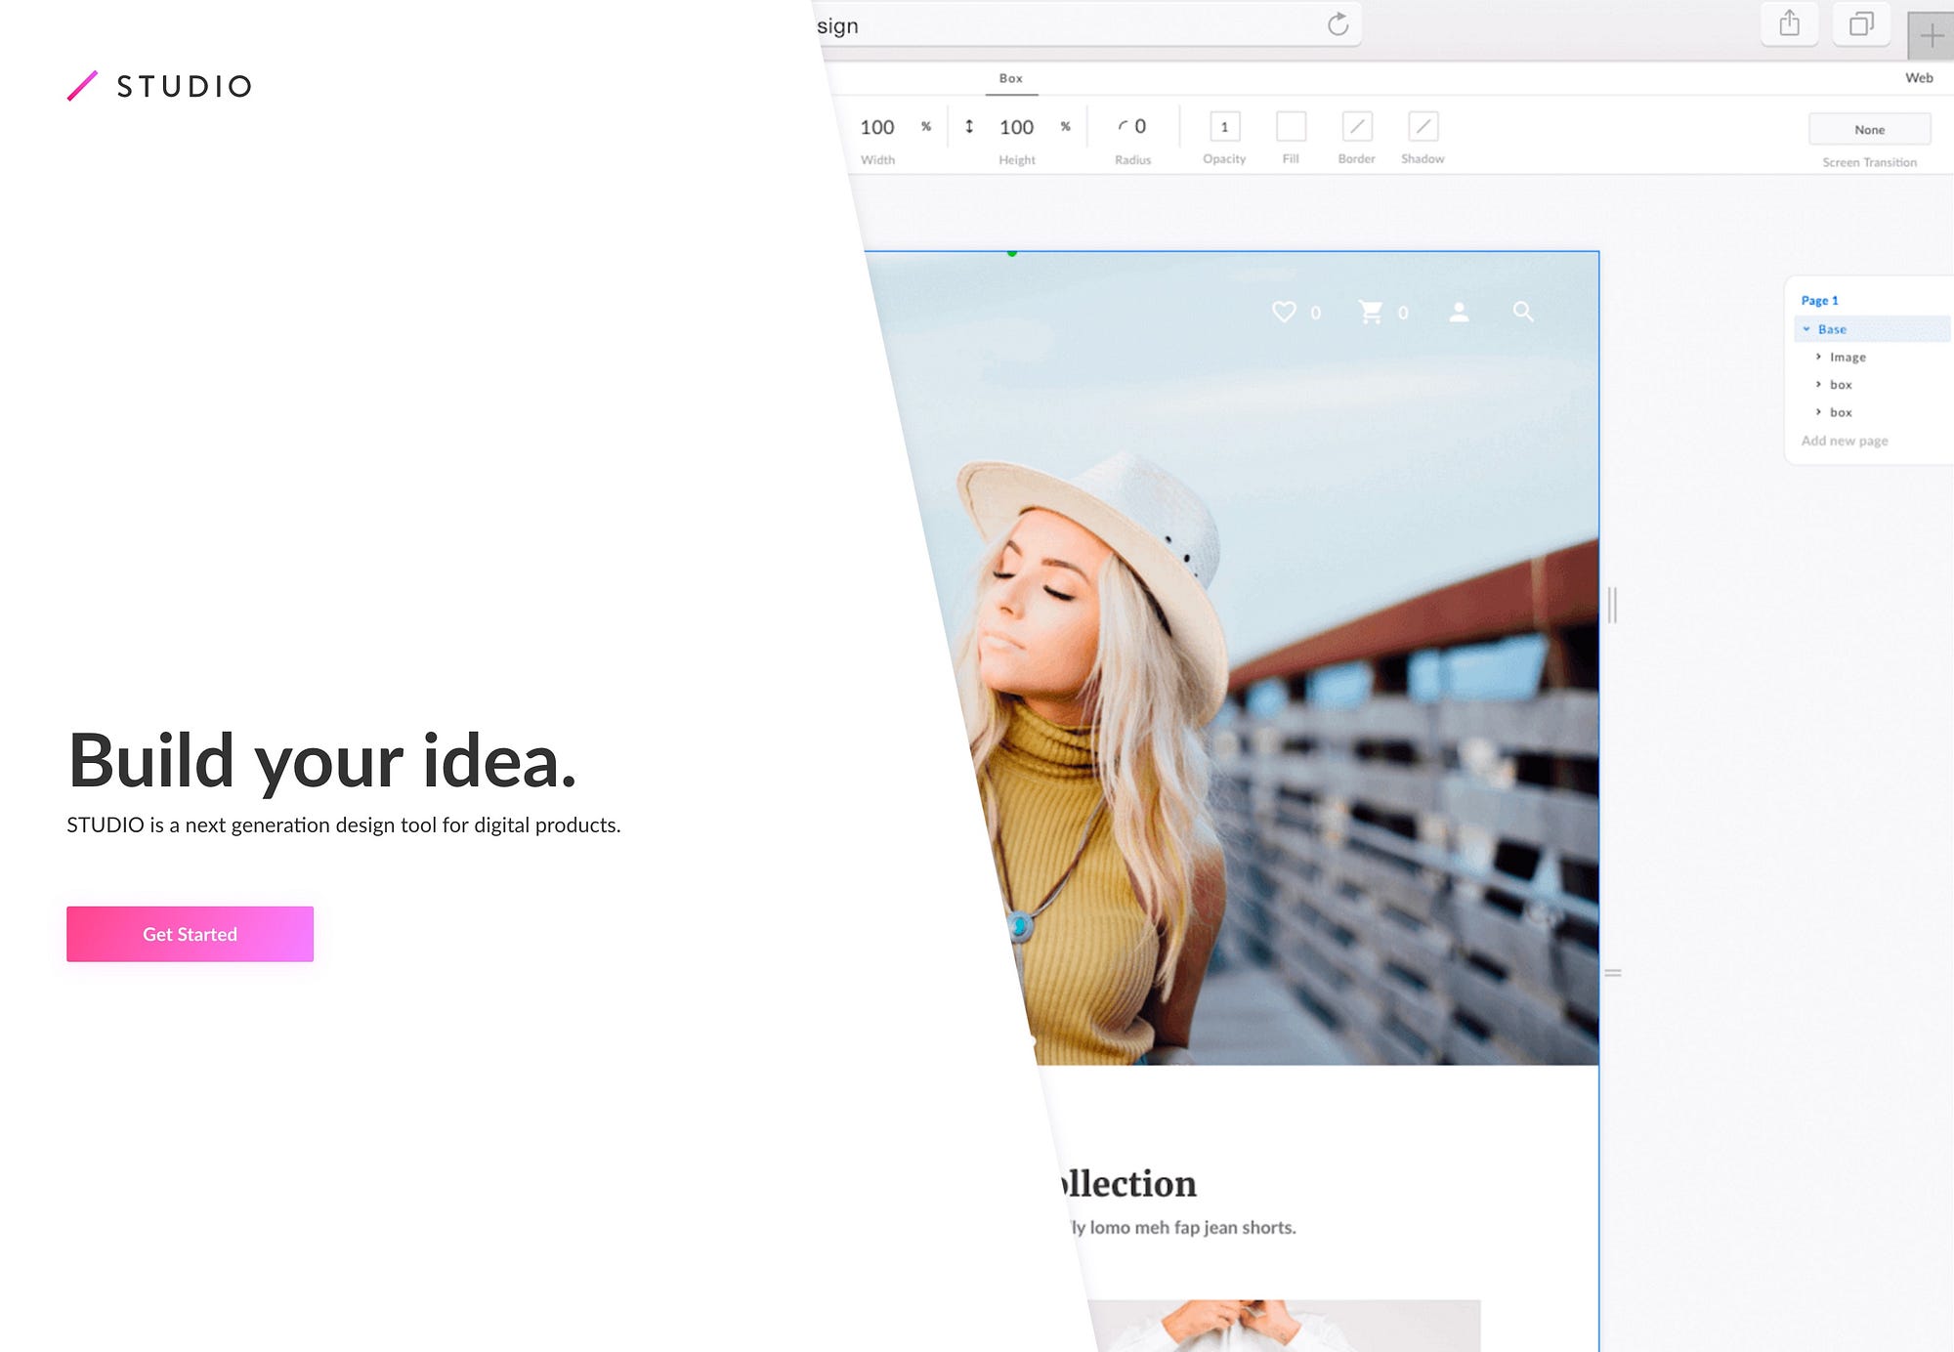Image resolution: width=1954 pixels, height=1352 pixels.
Task: Click the shopping cart icon
Action: point(1371,312)
